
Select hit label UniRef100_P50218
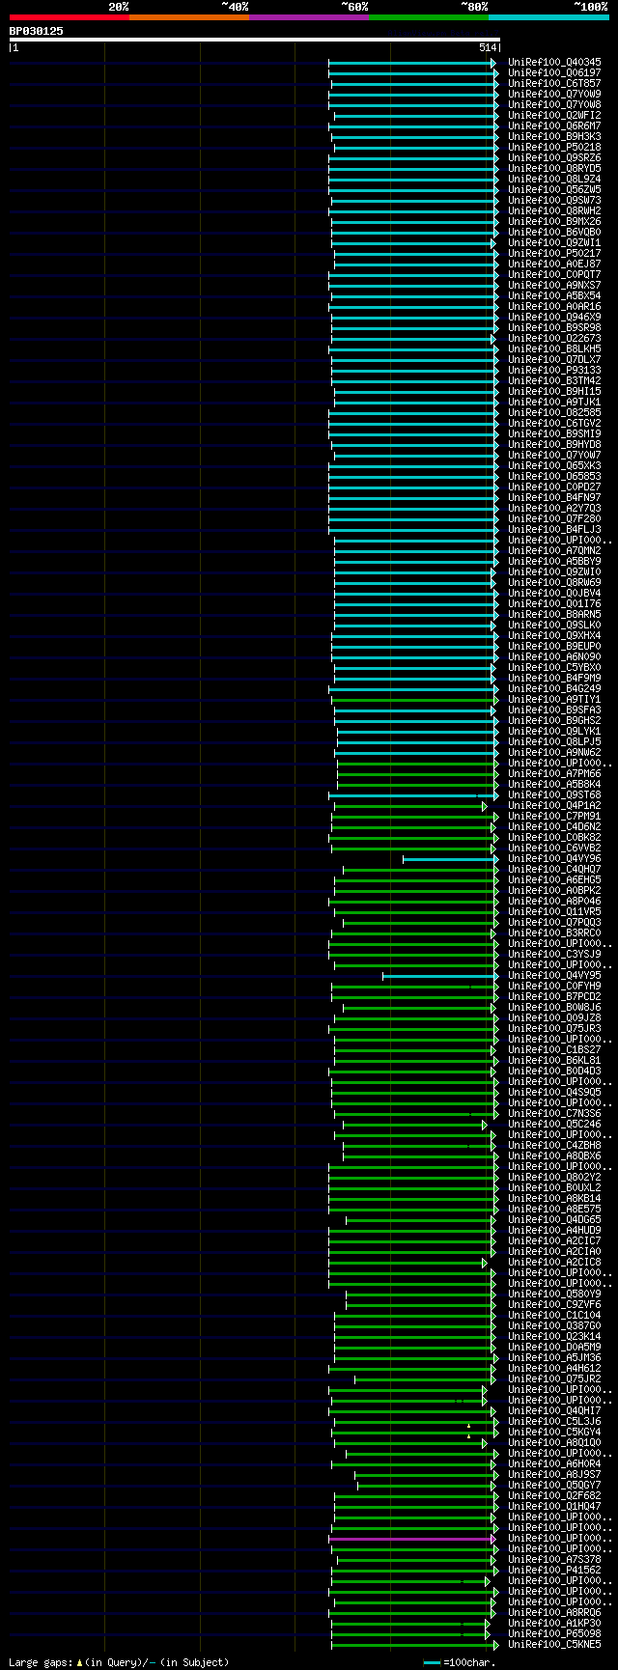tap(554, 148)
